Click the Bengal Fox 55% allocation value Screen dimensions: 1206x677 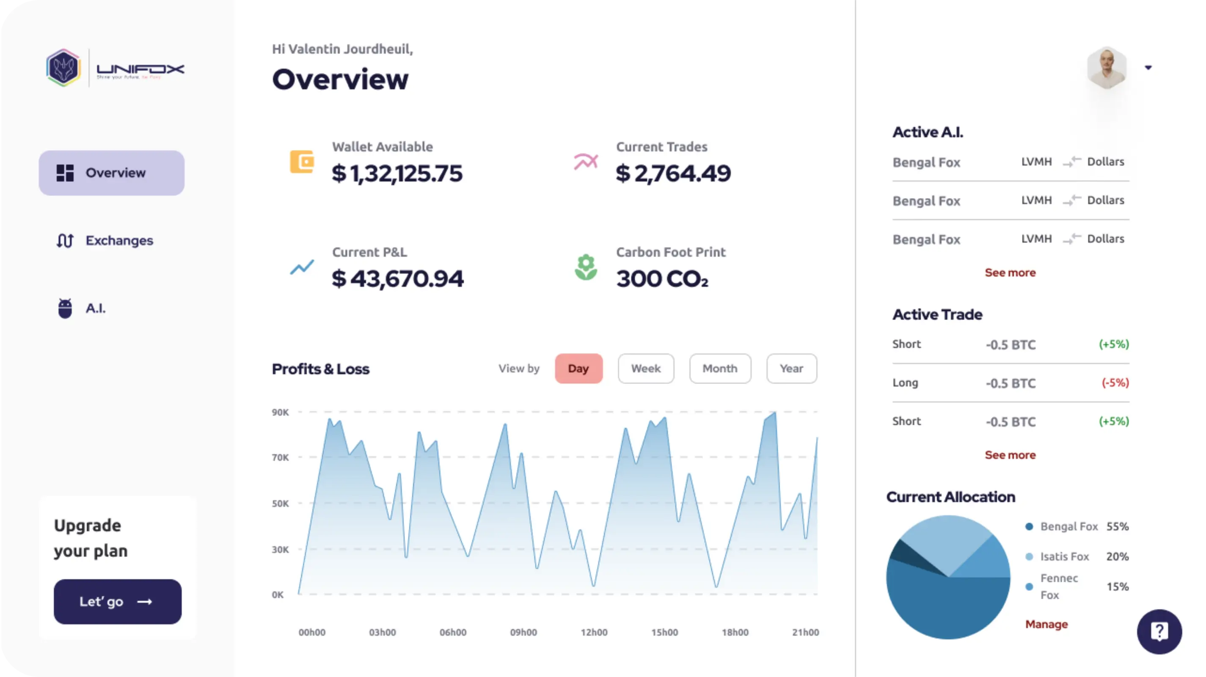(x=1117, y=526)
